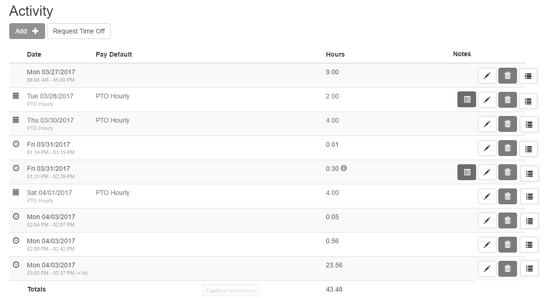The image size is (556, 298).
Task: Show list details for Thu 03/30/2017 entry
Action: pos(529,124)
